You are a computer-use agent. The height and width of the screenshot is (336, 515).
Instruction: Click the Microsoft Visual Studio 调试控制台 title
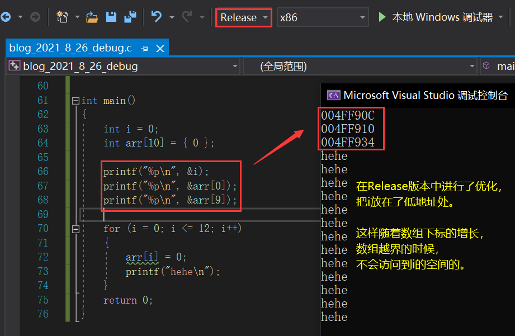coord(426,95)
